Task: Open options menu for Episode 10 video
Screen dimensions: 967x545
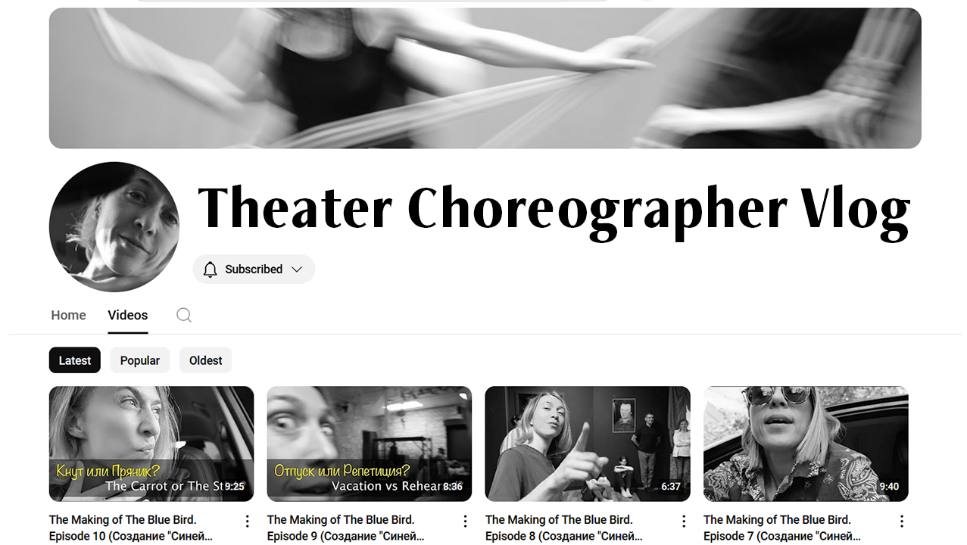Action: (247, 521)
